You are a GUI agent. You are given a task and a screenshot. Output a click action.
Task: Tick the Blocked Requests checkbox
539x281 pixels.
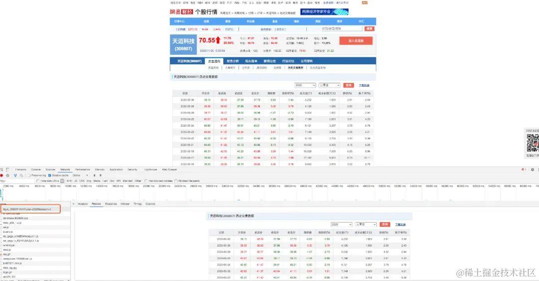pos(176,181)
